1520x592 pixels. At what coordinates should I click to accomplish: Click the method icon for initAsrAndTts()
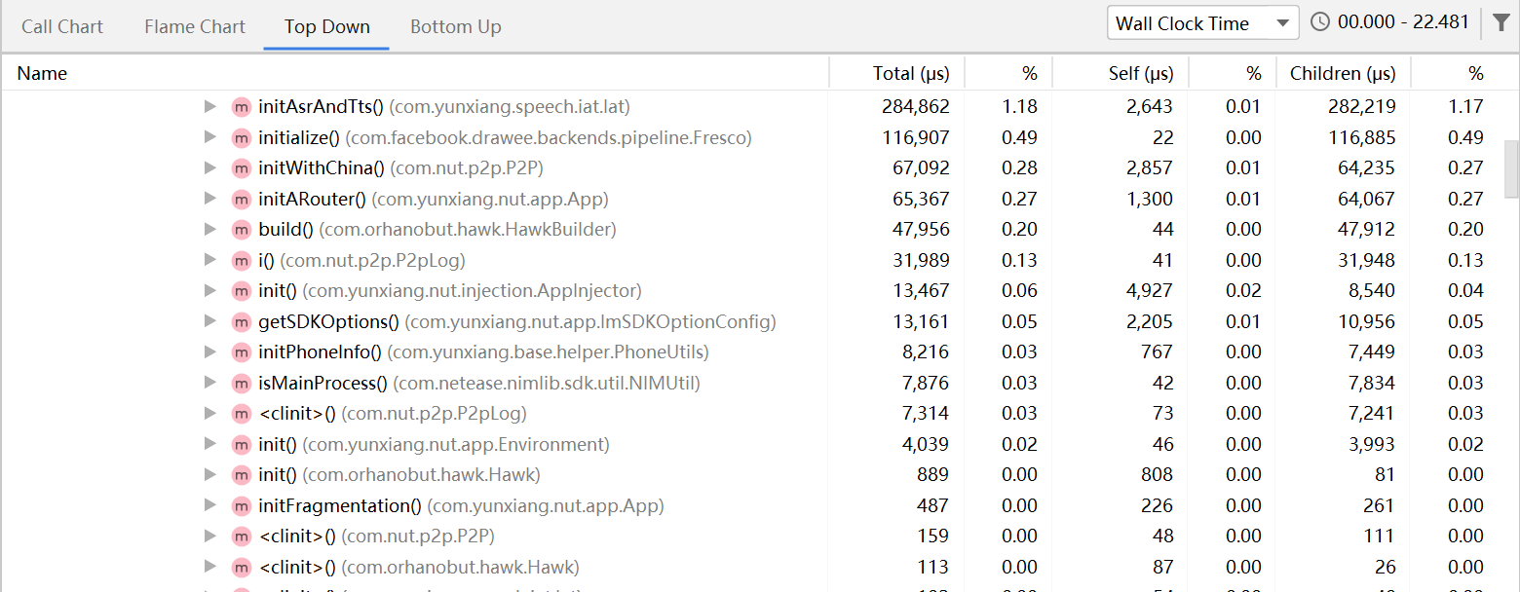[241, 107]
